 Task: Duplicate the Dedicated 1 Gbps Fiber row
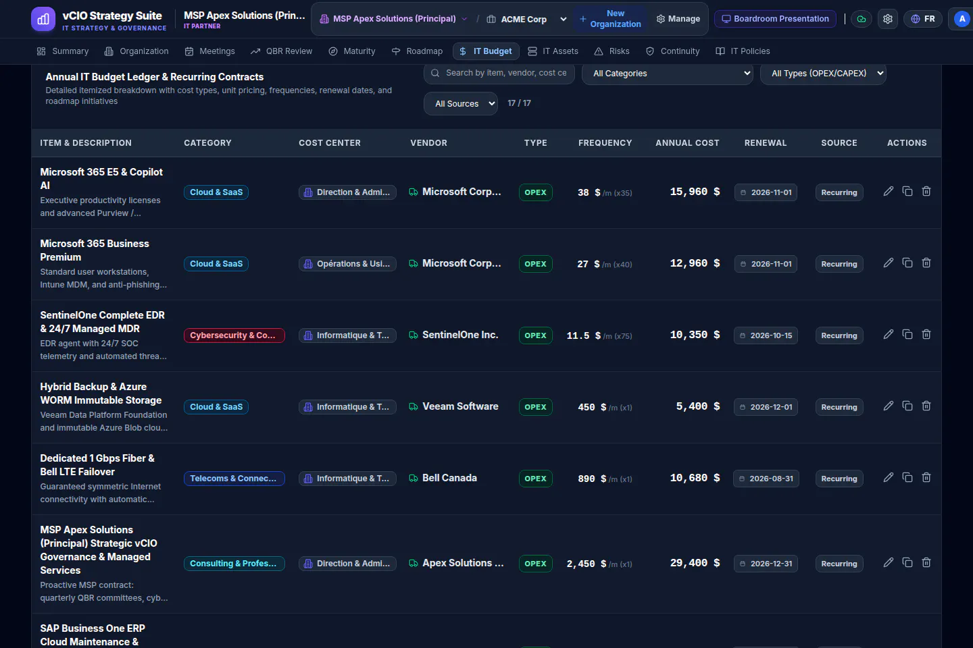(907, 477)
